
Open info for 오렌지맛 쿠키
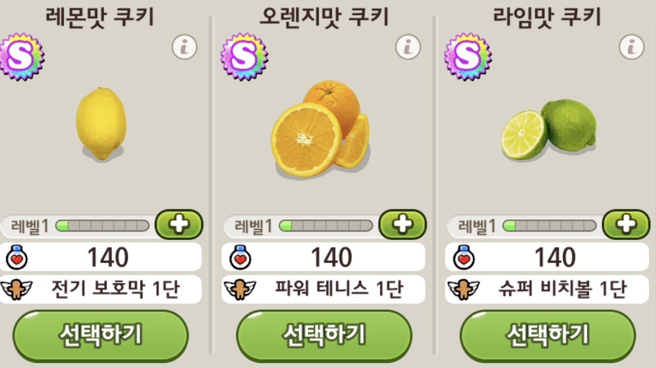(x=408, y=47)
